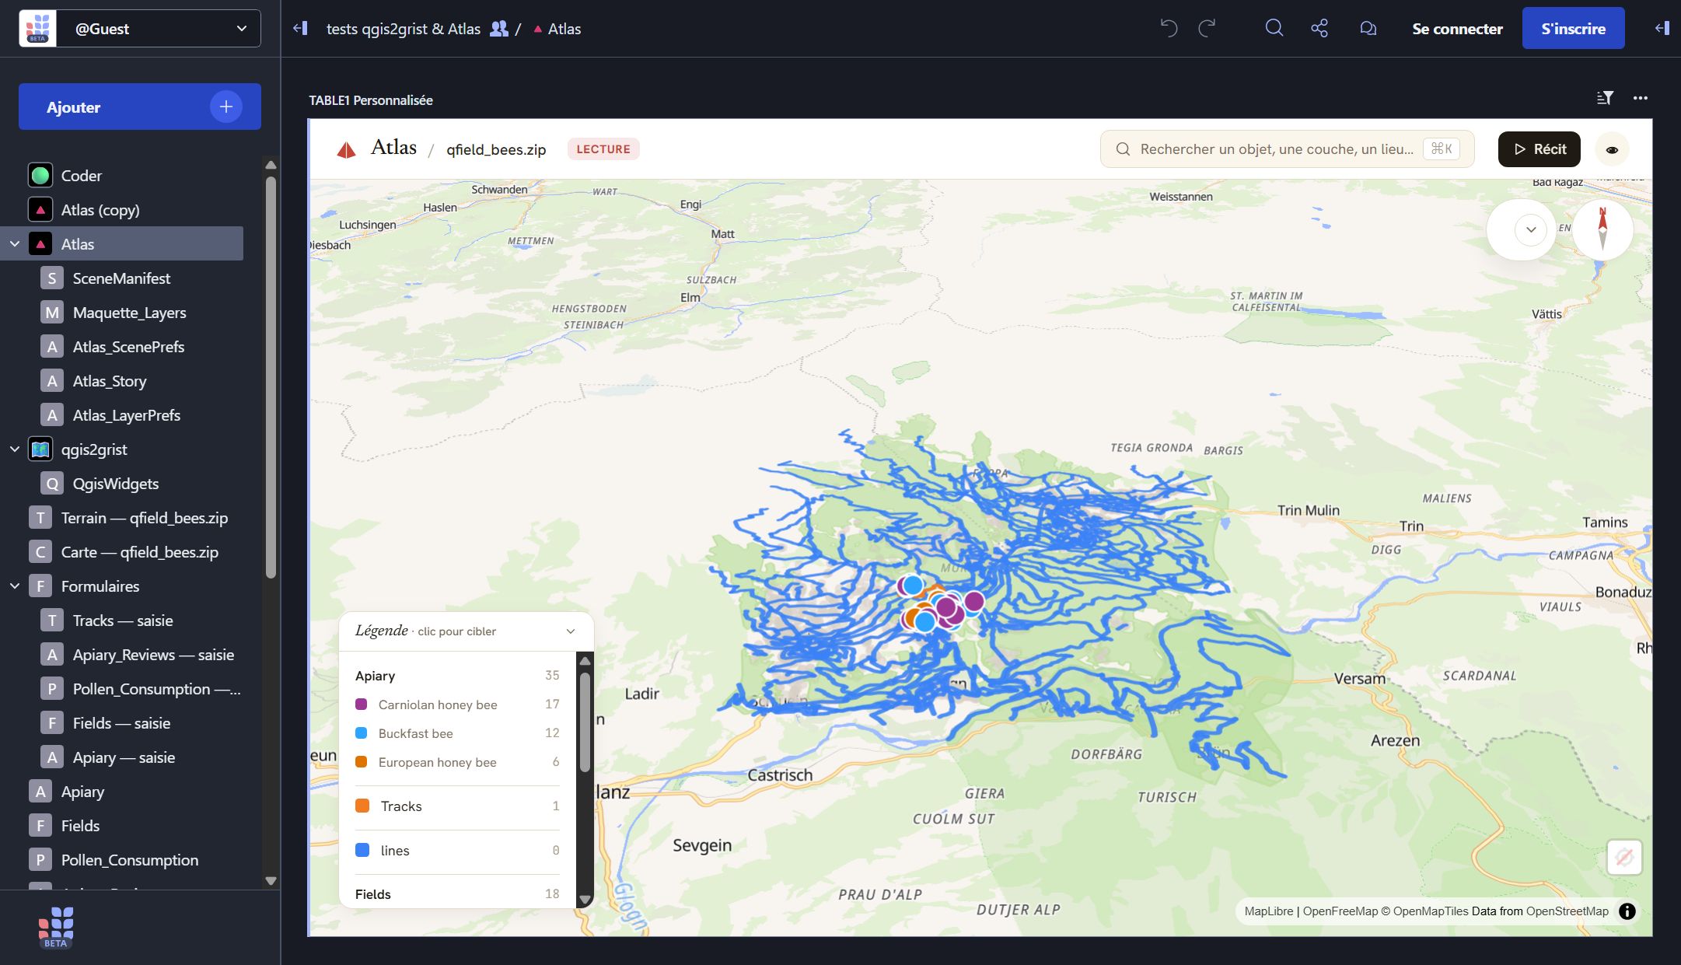This screenshot has width=1681, height=965.
Task: Toggle the lines layer in legend
Action: [457, 851]
